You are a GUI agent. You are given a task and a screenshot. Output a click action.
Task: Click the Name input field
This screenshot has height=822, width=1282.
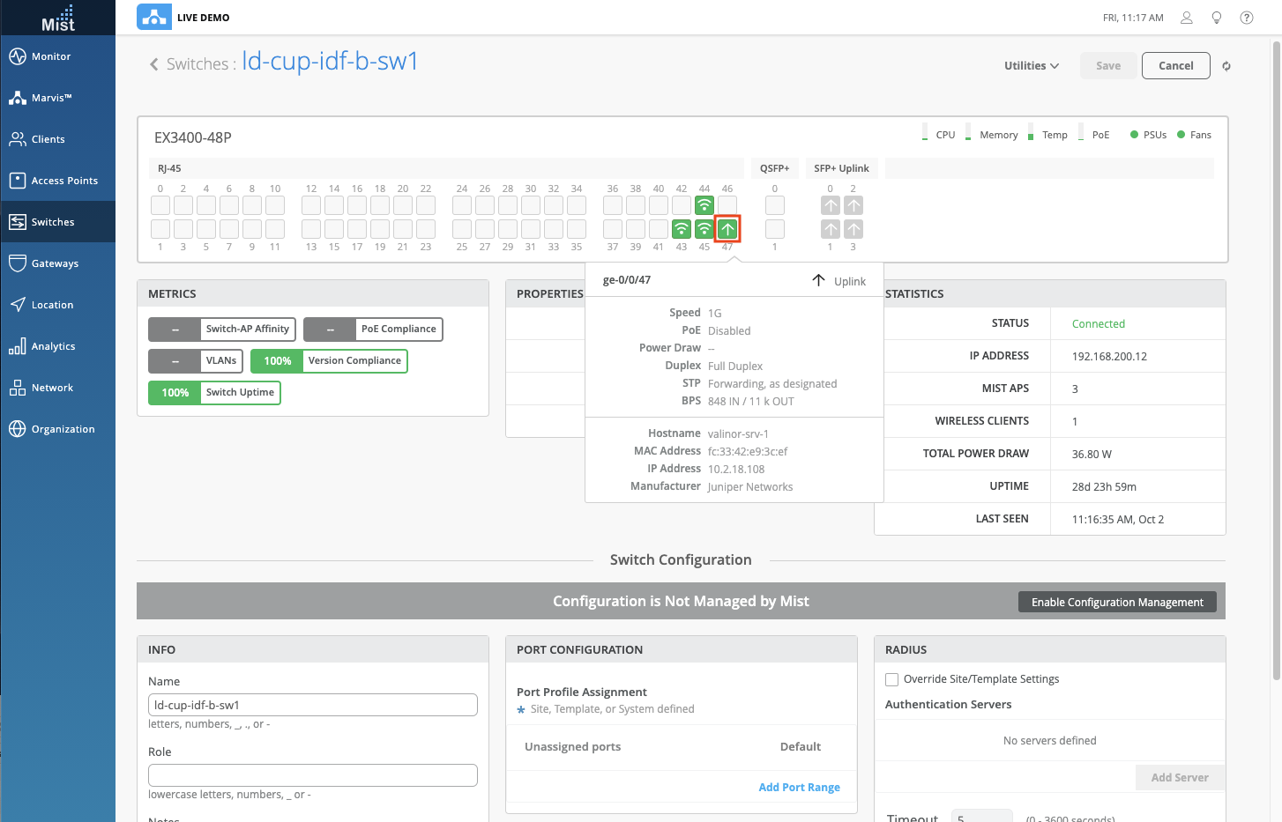click(x=313, y=705)
